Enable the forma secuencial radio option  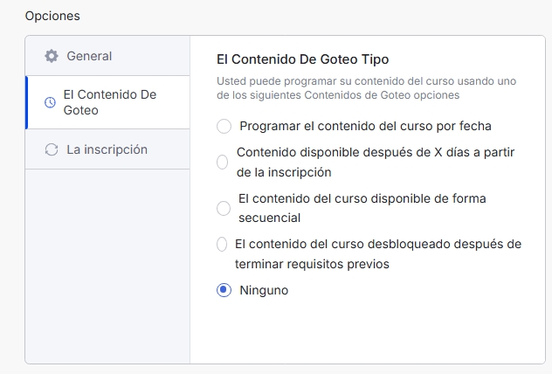tap(224, 208)
